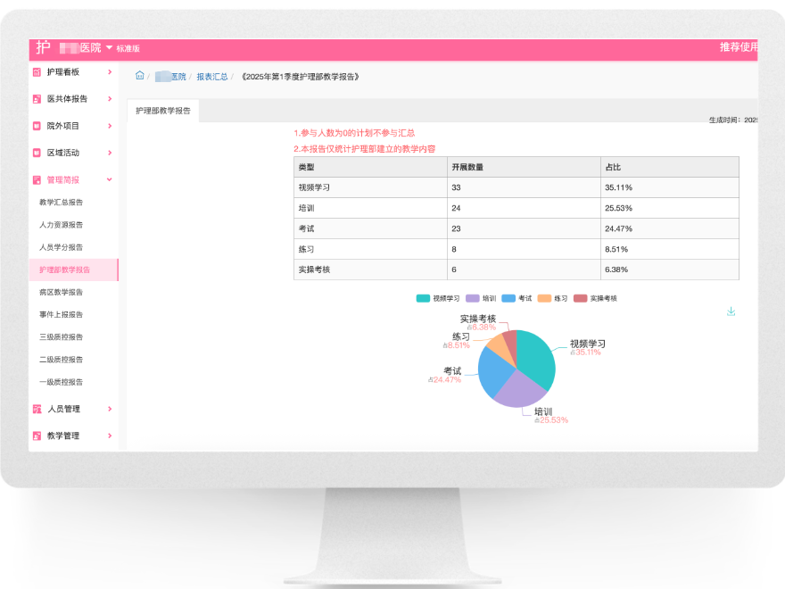785x589 pixels.
Task: Go to 报表汇总 breadcrumb link
Action: (212, 77)
